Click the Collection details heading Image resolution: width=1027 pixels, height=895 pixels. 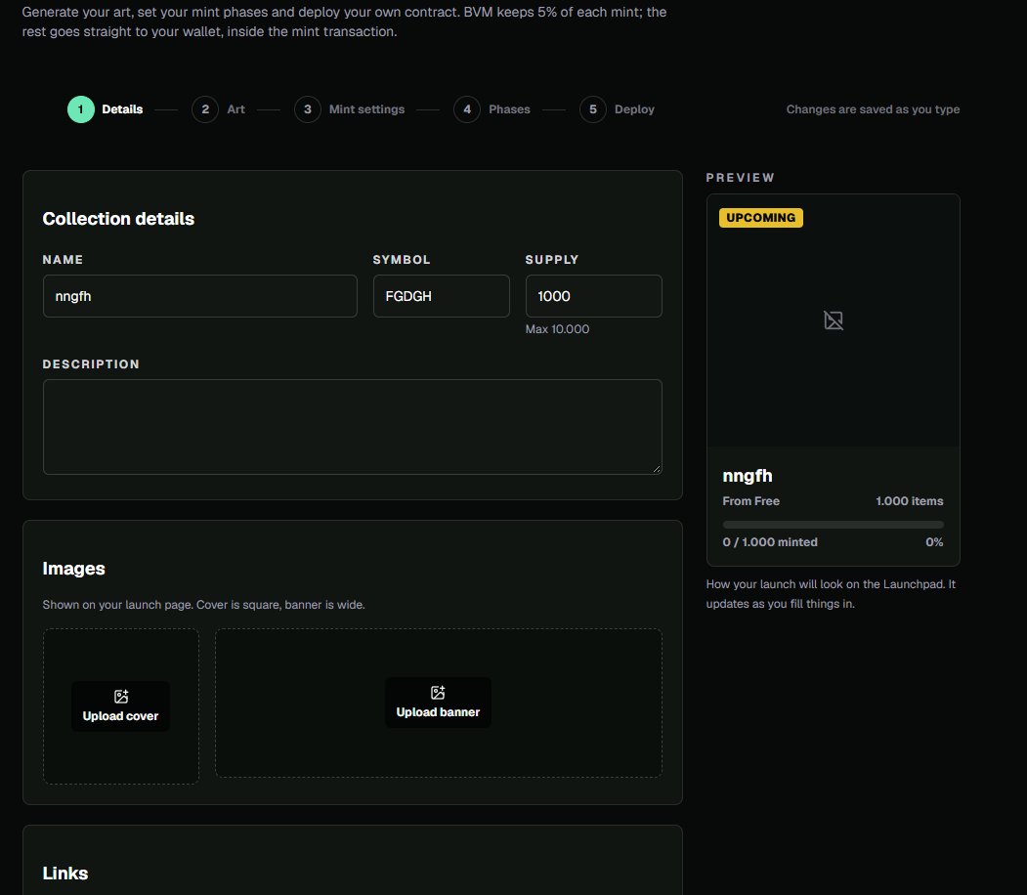pyautogui.click(x=118, y=219)
